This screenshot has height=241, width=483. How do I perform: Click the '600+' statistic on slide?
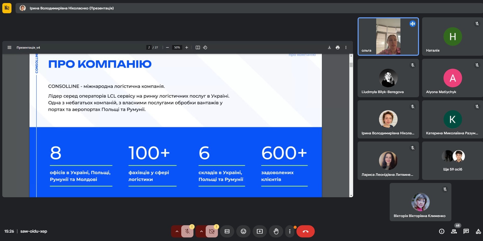pyautogui.click(x=284, y=153)
